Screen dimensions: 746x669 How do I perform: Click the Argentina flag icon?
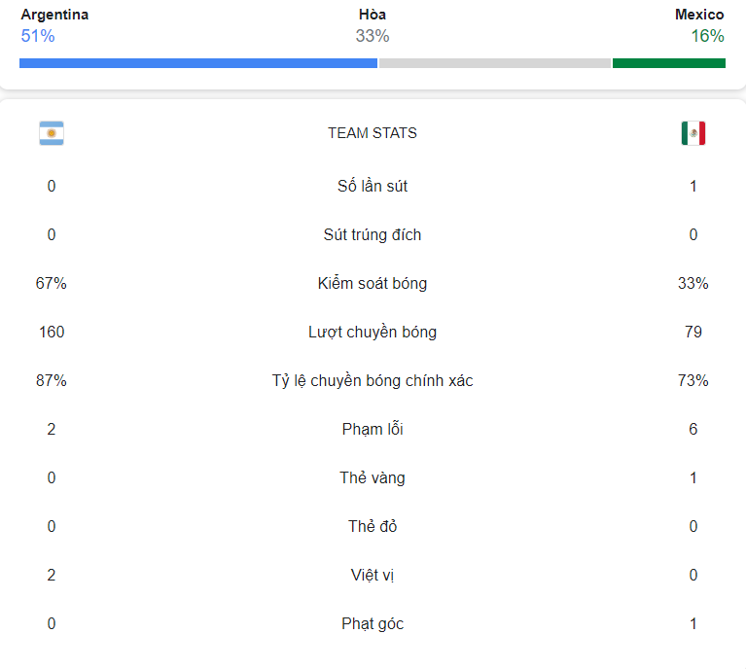52,133
